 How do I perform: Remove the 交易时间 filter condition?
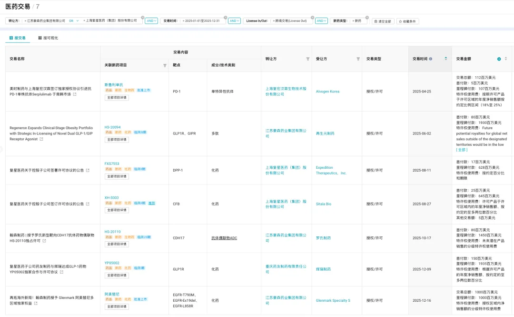pos(225,17)
